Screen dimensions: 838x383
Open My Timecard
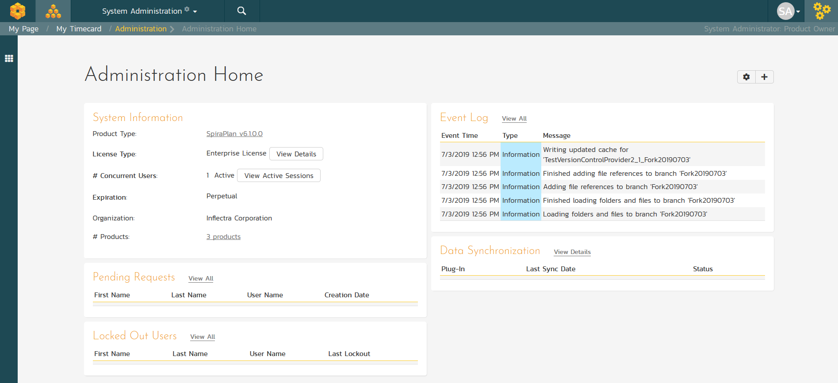(79, 29)
